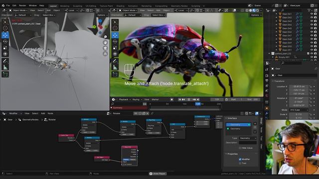
Task: Pick Measure tool in left viewport
Action: click(5, 67)
